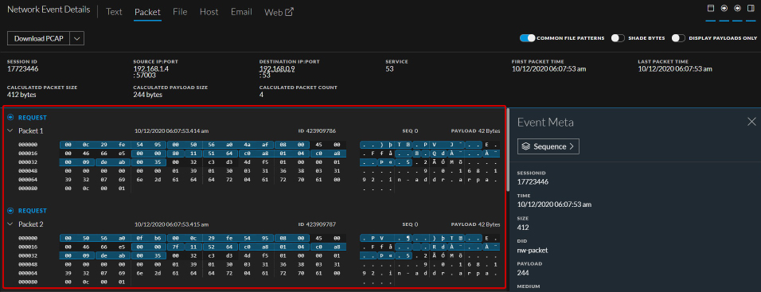This screenshot has height=292, width=761.
Task: Switch to the File tab
Action: [x=180, y=12]
